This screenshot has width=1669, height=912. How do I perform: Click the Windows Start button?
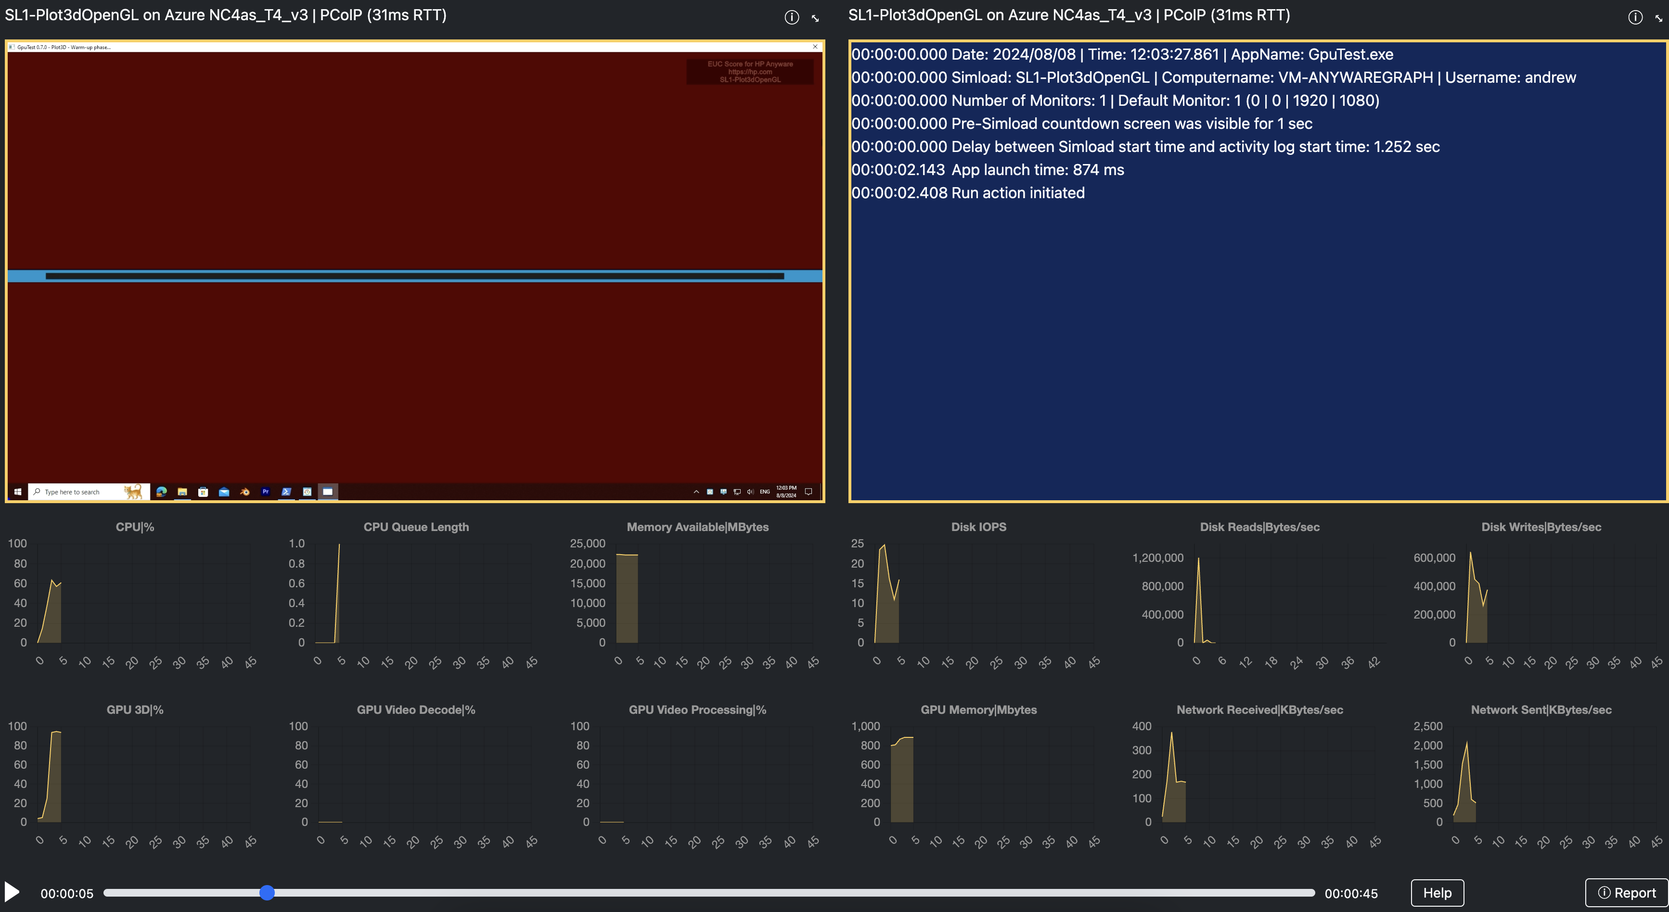click(x=17, y=492)
